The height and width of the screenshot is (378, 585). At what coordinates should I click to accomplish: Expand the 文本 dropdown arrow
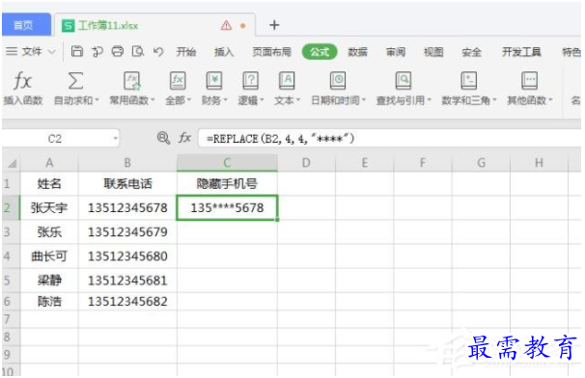coord(298,100)
